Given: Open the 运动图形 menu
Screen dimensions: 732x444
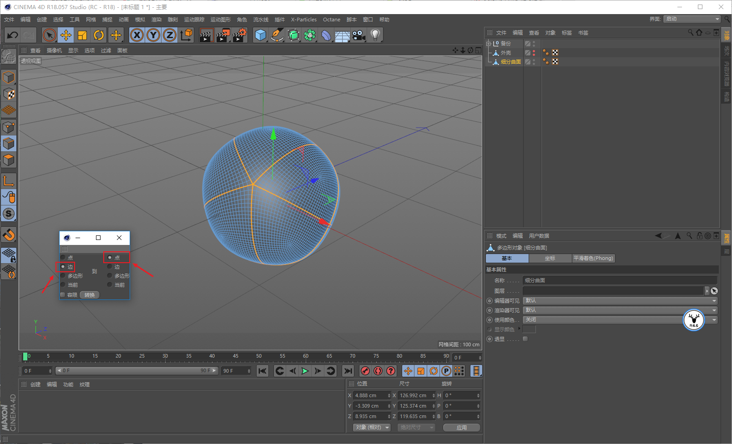Looking at the screenshot, I should pos(221,20).
